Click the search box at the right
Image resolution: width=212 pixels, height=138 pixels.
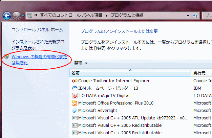(207, 16)
